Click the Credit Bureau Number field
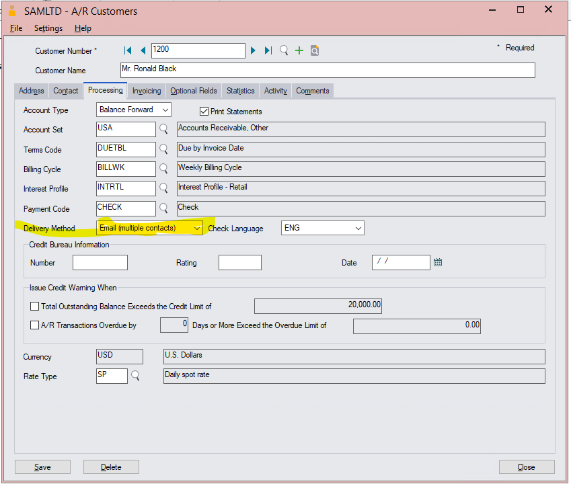 pyautogui.click(x=100, y=262)
